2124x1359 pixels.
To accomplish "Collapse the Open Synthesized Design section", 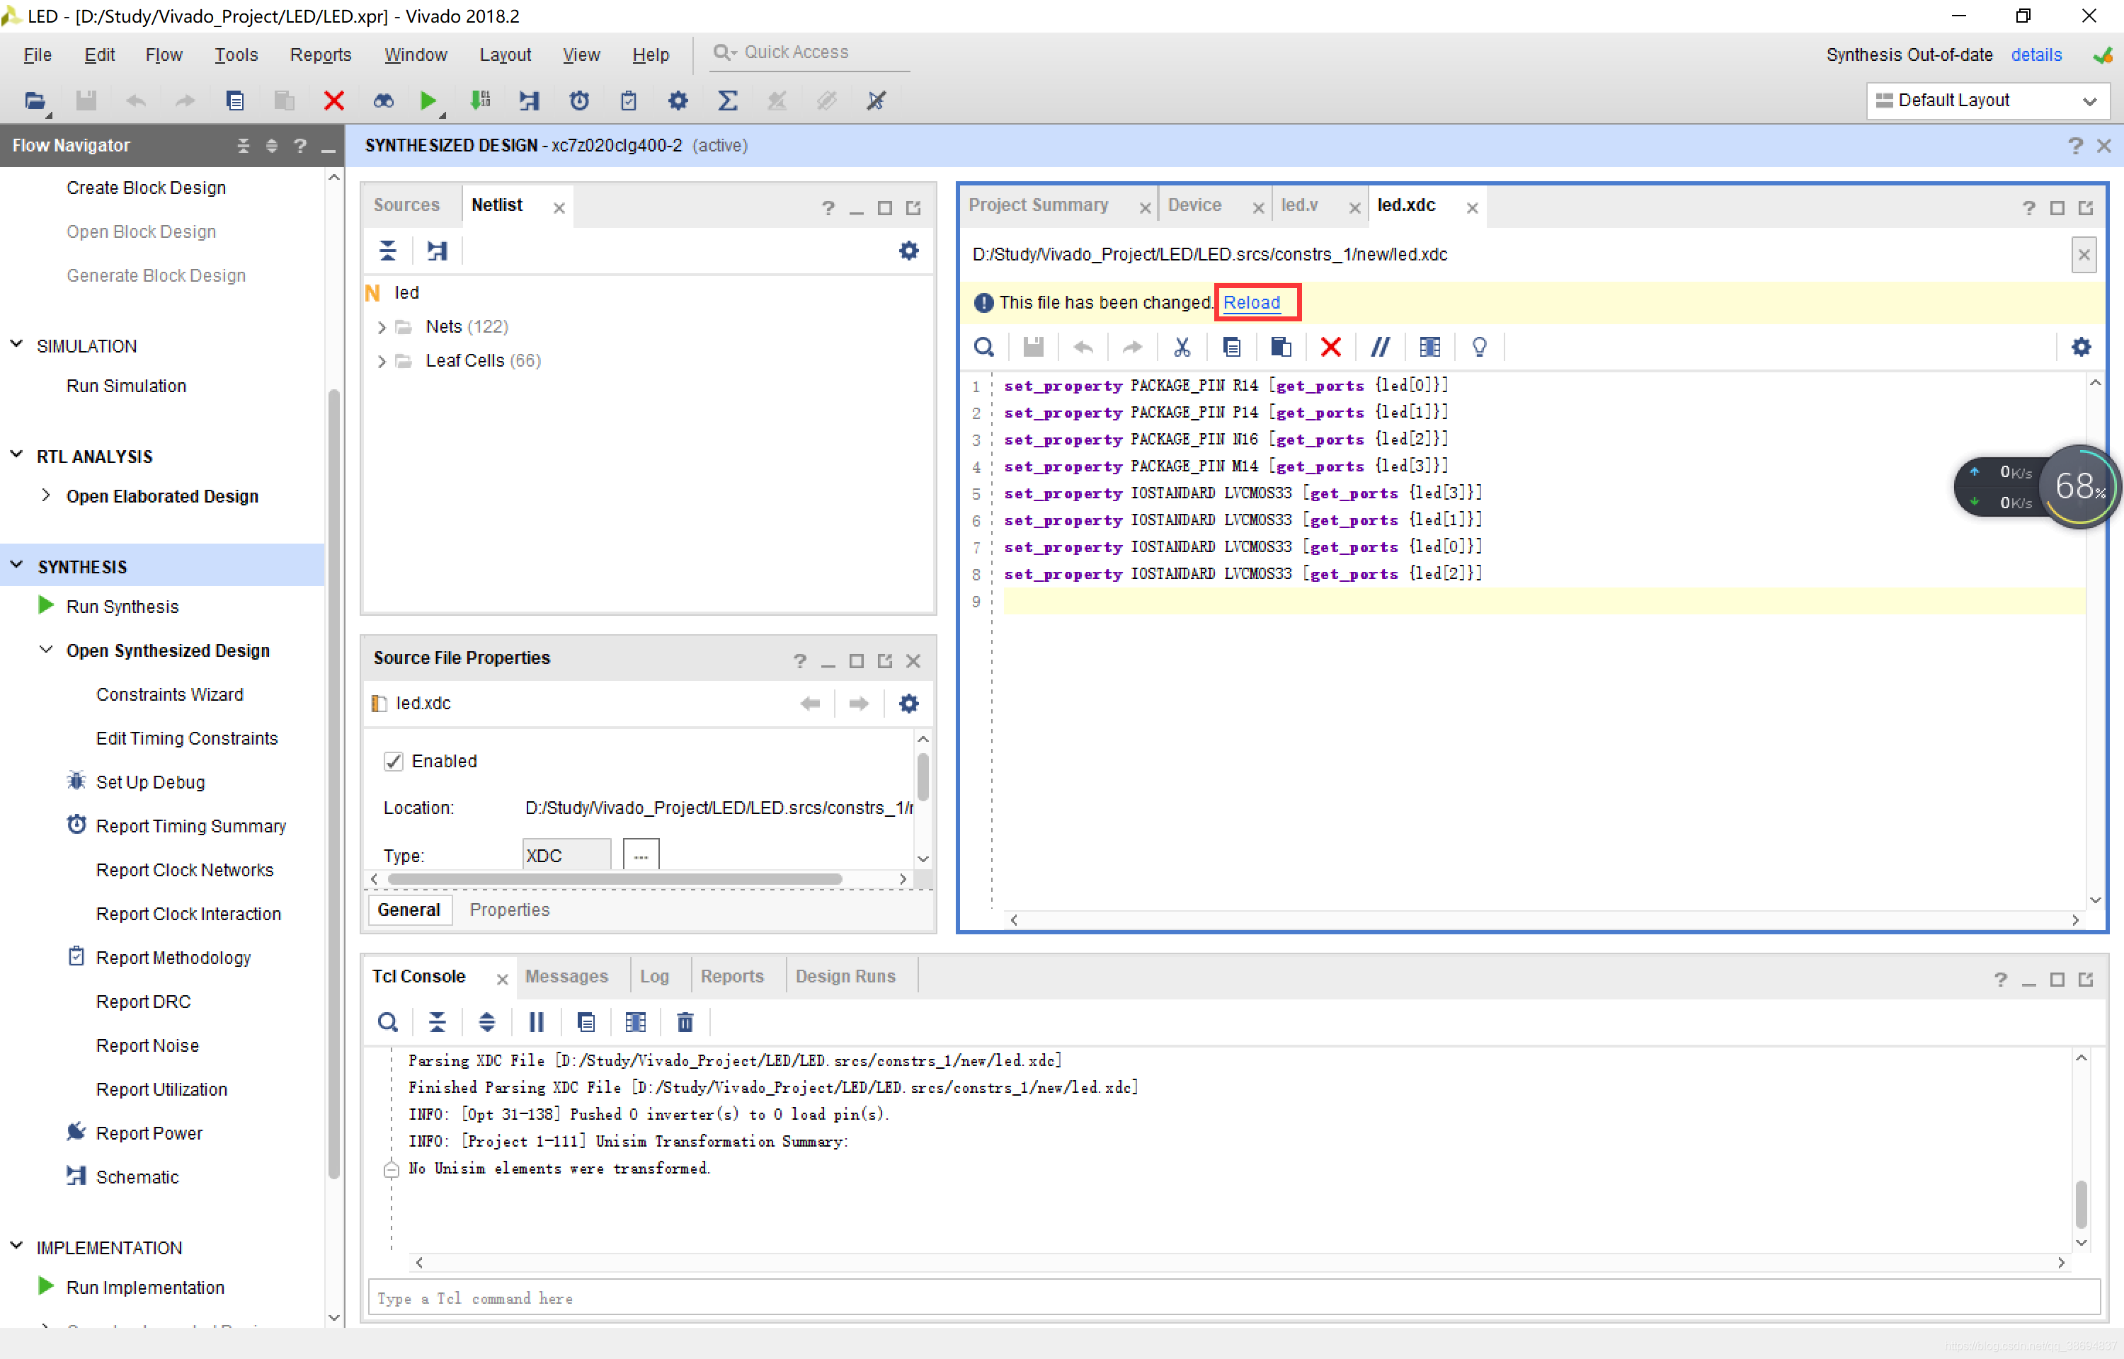I will (x=46, y=650).
